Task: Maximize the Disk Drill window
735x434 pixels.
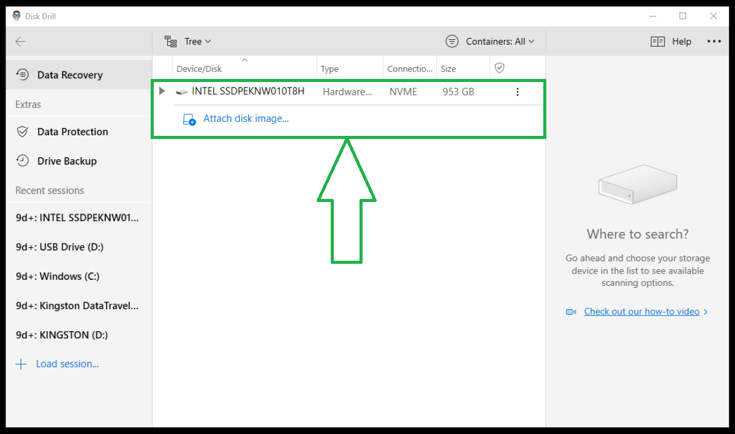Action: 682,16
